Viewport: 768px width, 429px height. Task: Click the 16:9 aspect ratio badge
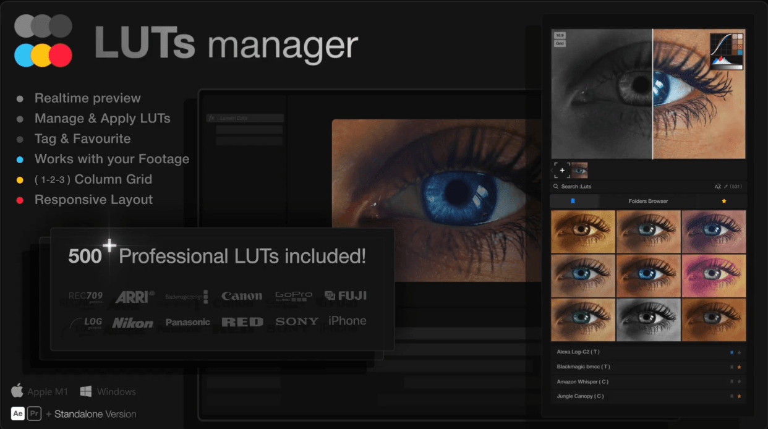coord(559,36)
